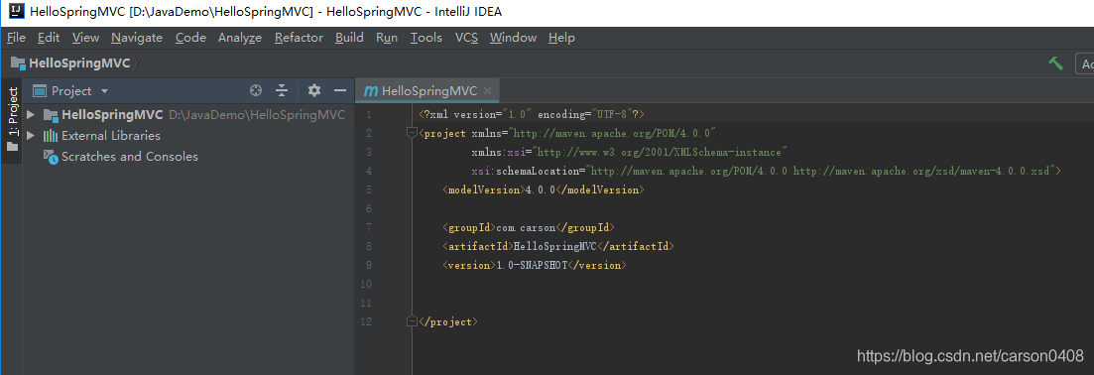Click the Maven 'm' icon on editor tab
Image resolution: width=1094 pixels, height=375 pixels.
[371, 91]
